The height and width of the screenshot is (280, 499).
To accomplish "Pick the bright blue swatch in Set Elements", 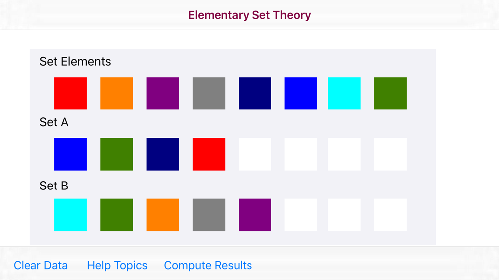I will (x=301, y=93).
